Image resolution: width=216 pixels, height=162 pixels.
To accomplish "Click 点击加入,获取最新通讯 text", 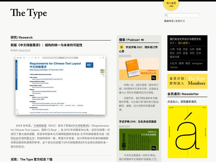I will [182, 102].
